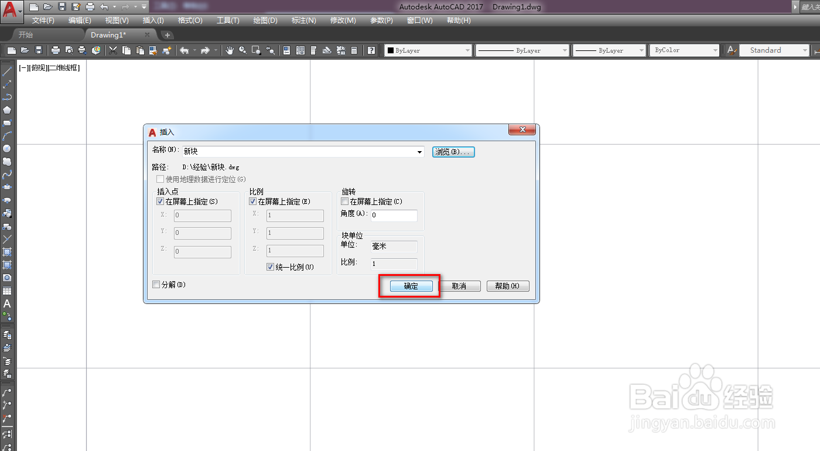Select the Circle draw tool
Image resolution: width=820 pixels, height=451 pixels.
[7, 148]
